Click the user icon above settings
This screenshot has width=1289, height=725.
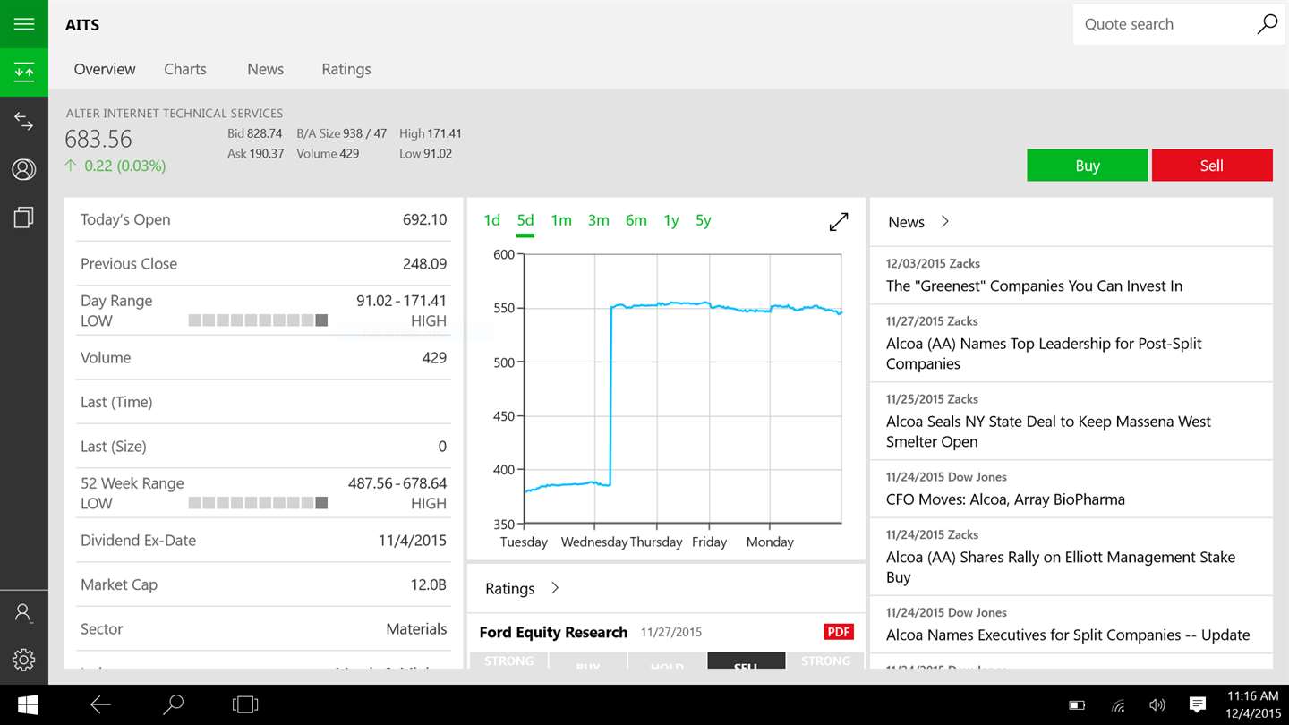click(24, 613)
